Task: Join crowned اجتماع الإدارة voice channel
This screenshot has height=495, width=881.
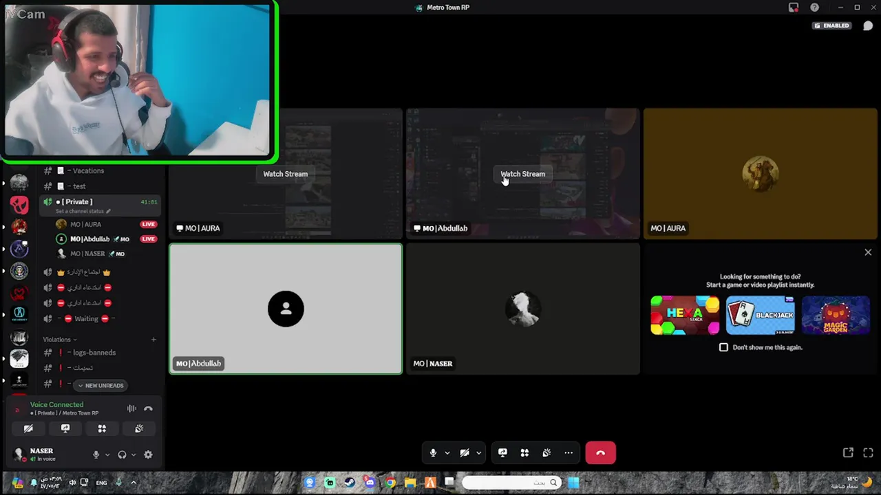Action: tap(83, 272)
